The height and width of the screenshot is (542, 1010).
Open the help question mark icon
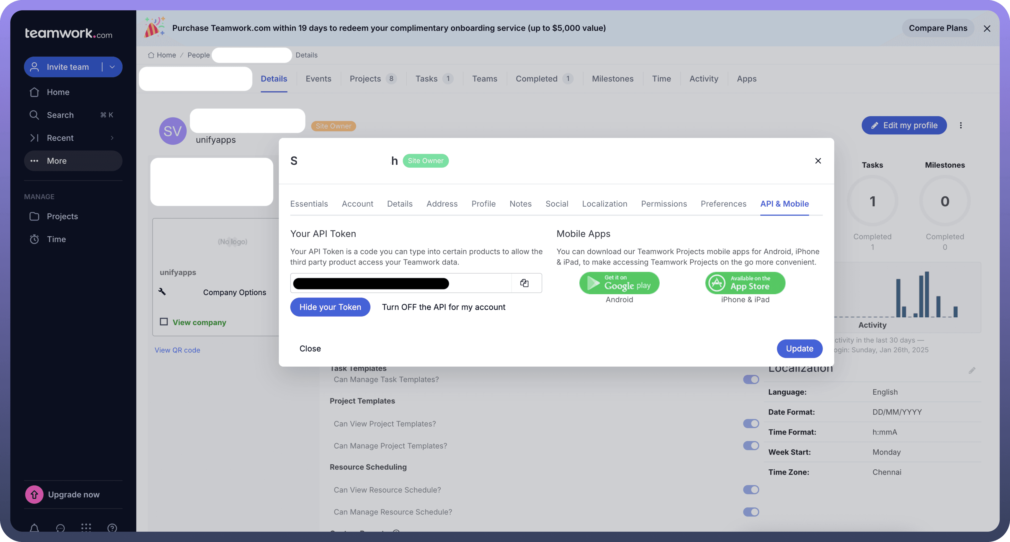(112, 528)
